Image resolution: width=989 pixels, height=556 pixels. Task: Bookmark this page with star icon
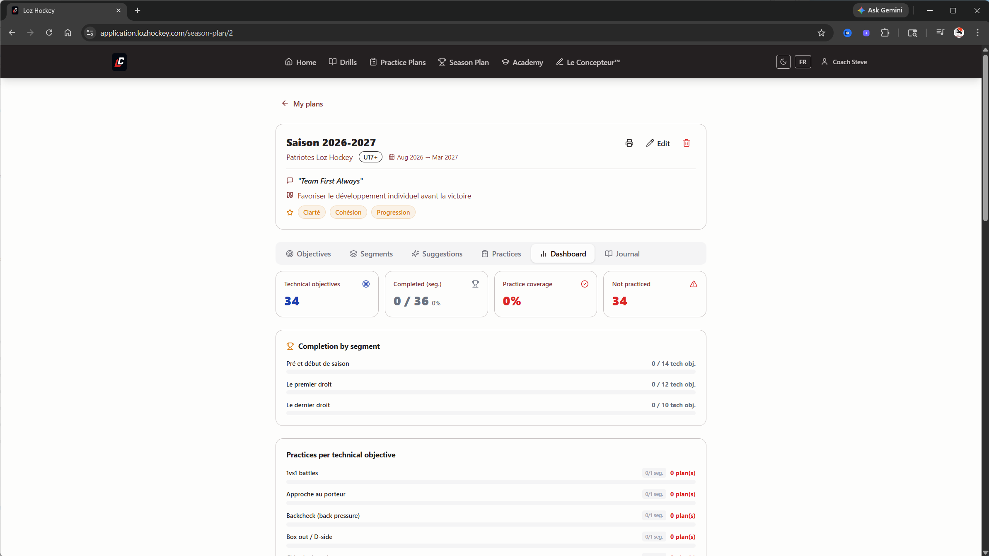(x=821, y=33)
